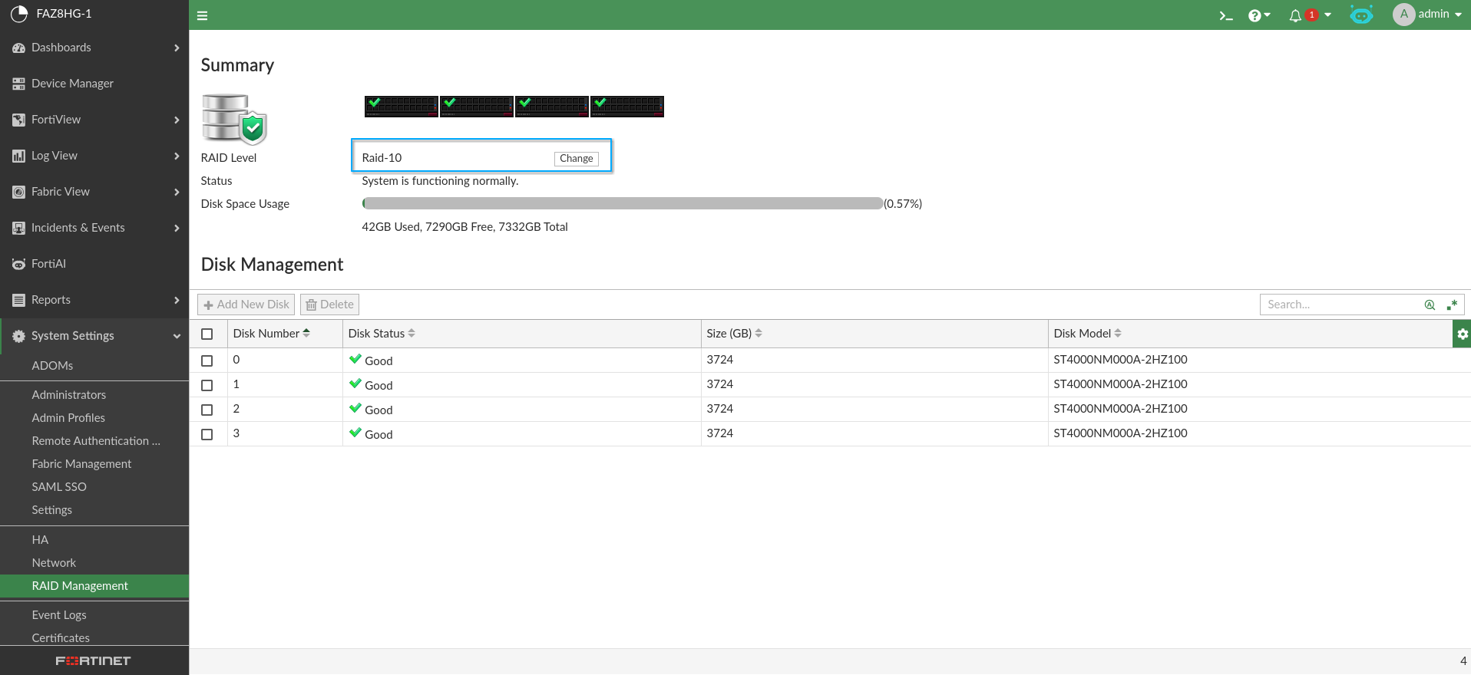The image size is (1471, 675).
Task: Click the Fortinet logo in sidebar footer
Action: 93,660
